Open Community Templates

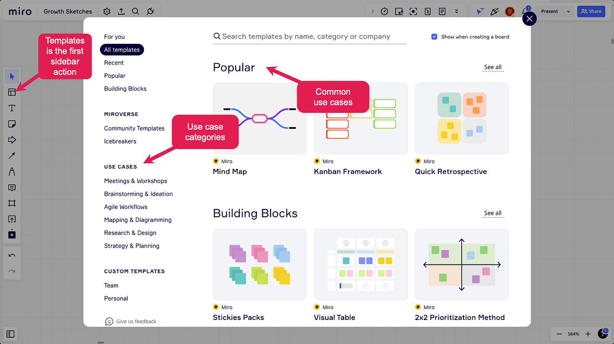134,128
